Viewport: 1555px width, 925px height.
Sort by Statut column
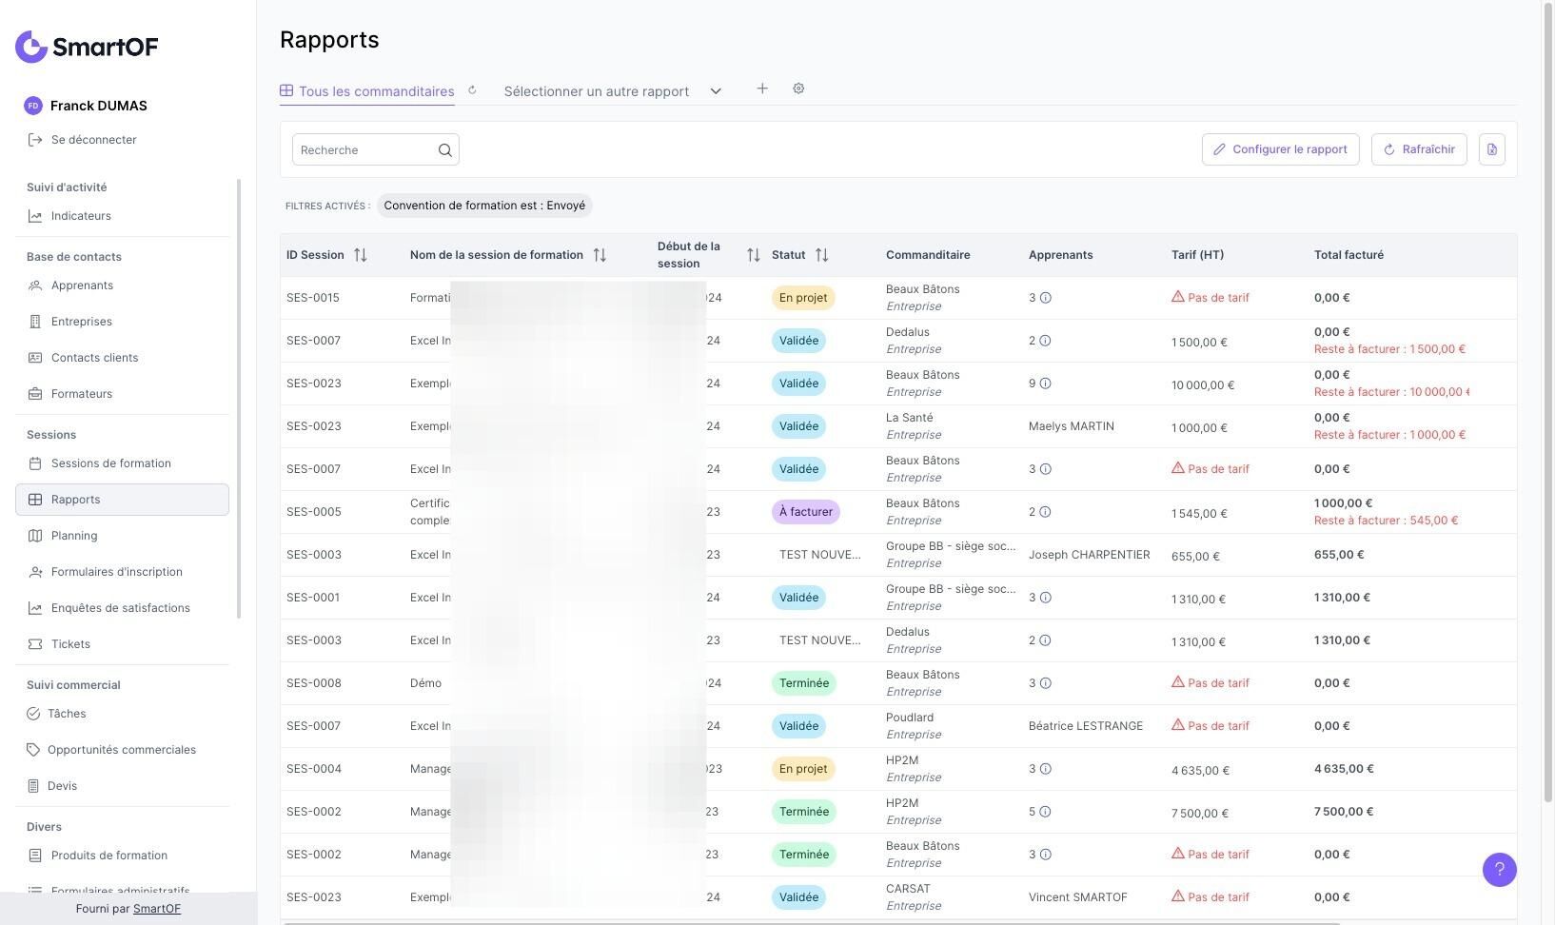click(x=821, y=255)
